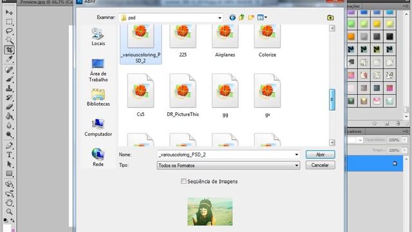The width and height of the screenshot is (412, 232).
Task: Go to Área de Trabalho location
Action: pos(98,70)
